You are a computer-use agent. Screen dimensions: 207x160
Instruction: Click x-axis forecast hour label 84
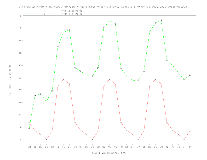pos(190,147)
